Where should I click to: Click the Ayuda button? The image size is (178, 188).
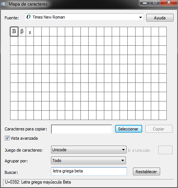160,18
